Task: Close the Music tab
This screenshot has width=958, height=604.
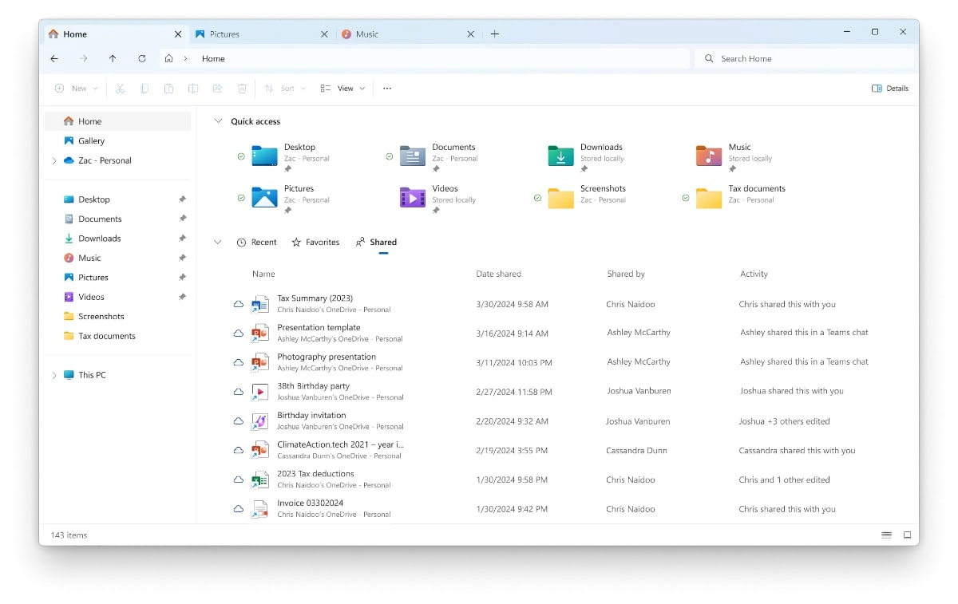Action: pyautogui.click(x=471, y=34)
